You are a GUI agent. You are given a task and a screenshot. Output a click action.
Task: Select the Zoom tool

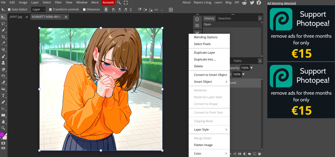(3, 128)
